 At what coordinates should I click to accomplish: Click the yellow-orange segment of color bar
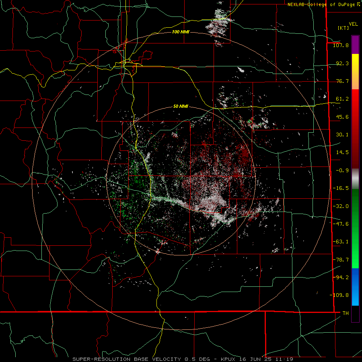[x=355, y=72]
